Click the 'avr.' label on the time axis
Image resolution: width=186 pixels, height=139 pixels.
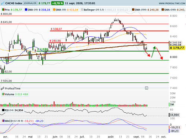[x=6, y=137]
